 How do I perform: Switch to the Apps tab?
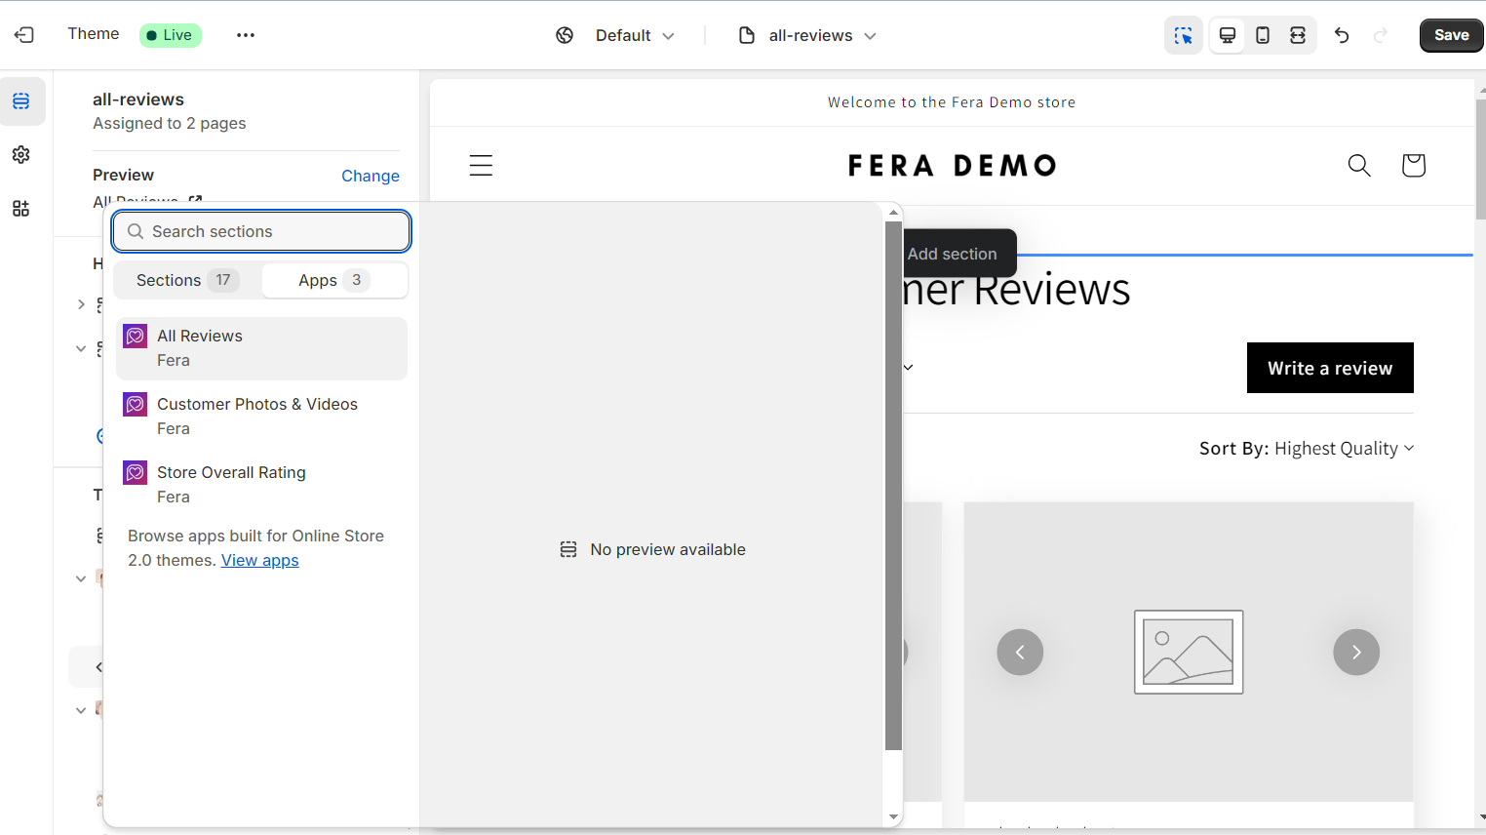334,280
